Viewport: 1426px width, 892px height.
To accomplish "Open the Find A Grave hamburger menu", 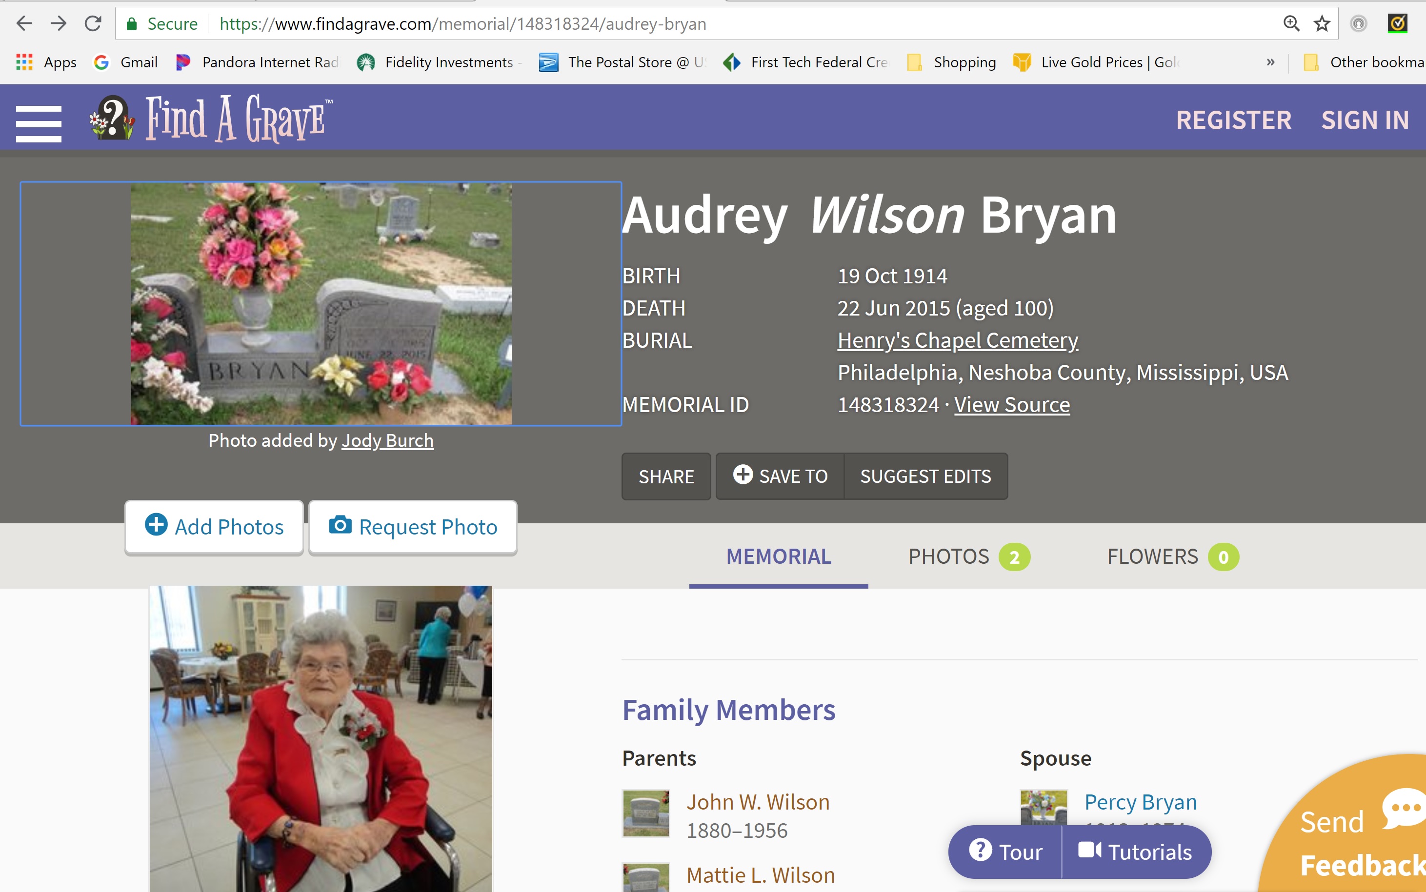I will [39, 123].
